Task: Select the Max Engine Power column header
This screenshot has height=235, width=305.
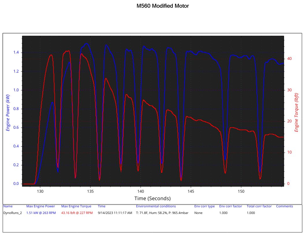Action: point(41,206)
